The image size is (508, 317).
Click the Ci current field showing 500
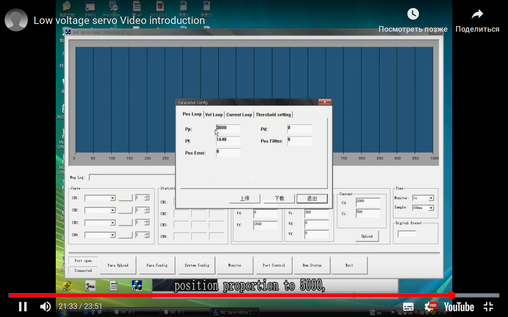pos(368,213)
